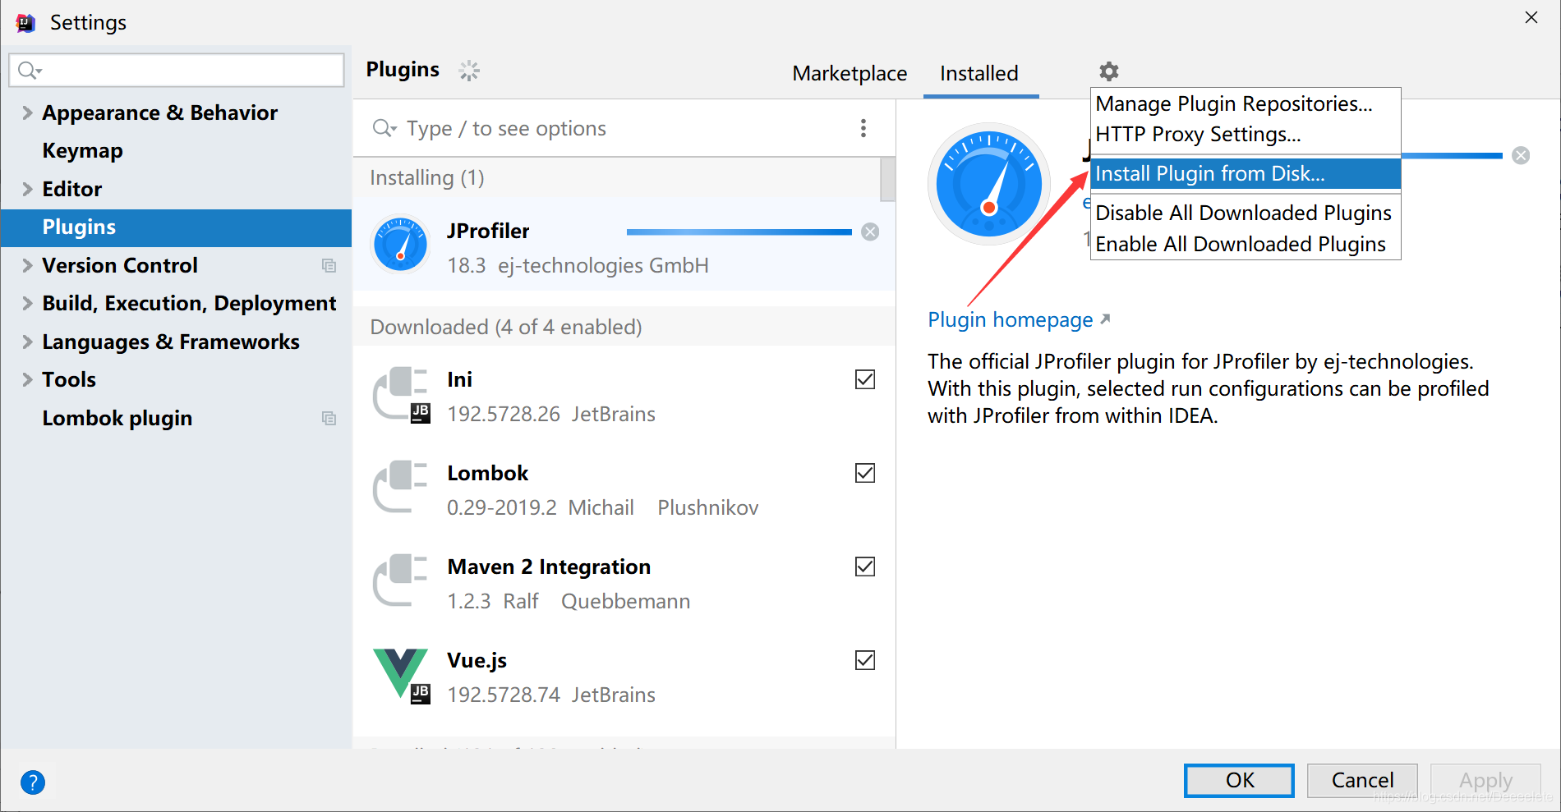Choose Enable All Downloaded Plugins

point(1246,245)
